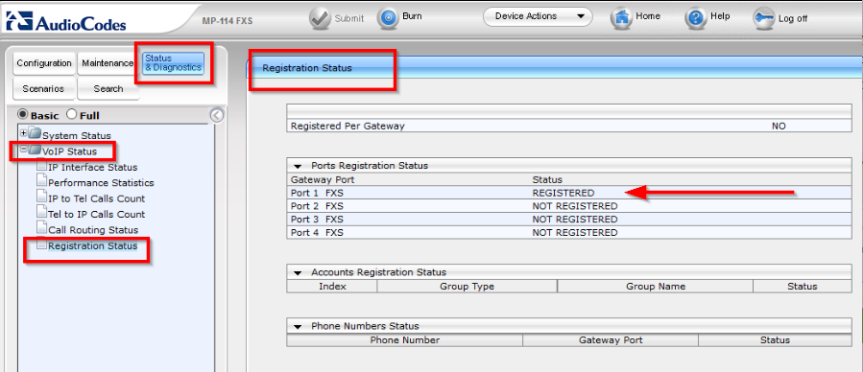Collapse the Ports Registration Status section
Viewport: 863px width, 372px height.
tap(298, 166)
